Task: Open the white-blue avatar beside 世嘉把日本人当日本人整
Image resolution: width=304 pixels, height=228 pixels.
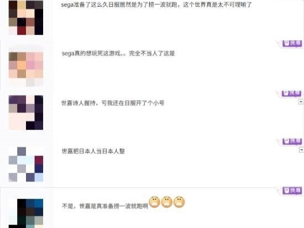Action: coord(26,165)
